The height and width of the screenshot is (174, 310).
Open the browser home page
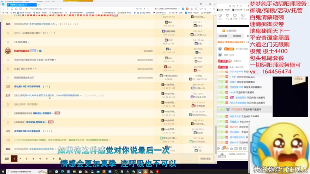(16, 9)
